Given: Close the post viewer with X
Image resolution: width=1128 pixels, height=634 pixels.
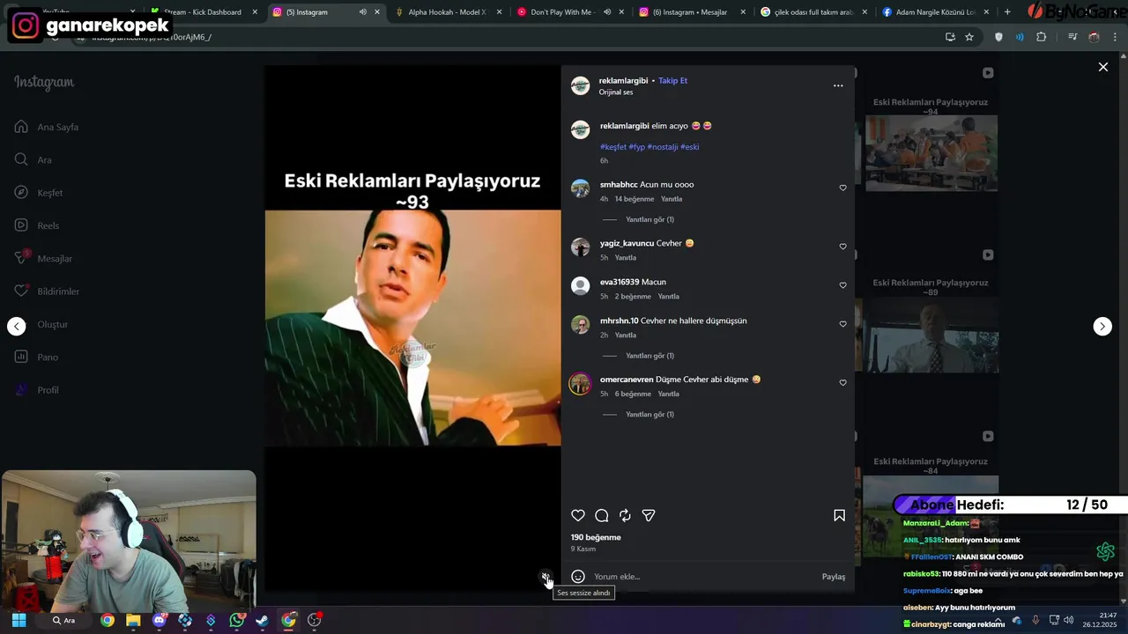Looking at the screenshot, I should pos(1102,67).
